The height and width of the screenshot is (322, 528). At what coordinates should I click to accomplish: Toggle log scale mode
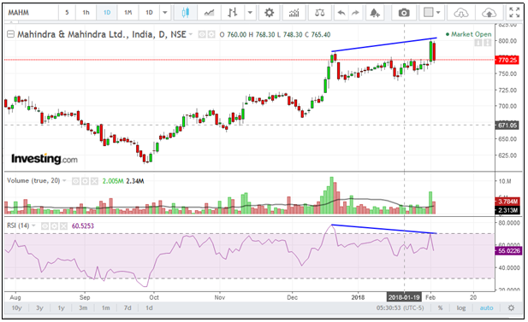pos(461,307)
